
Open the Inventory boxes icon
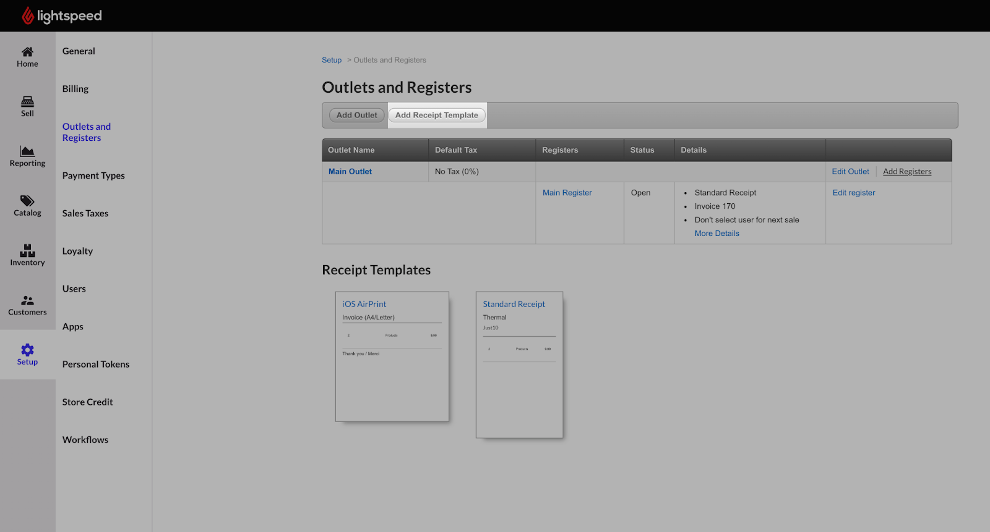[x=27, y=250]
